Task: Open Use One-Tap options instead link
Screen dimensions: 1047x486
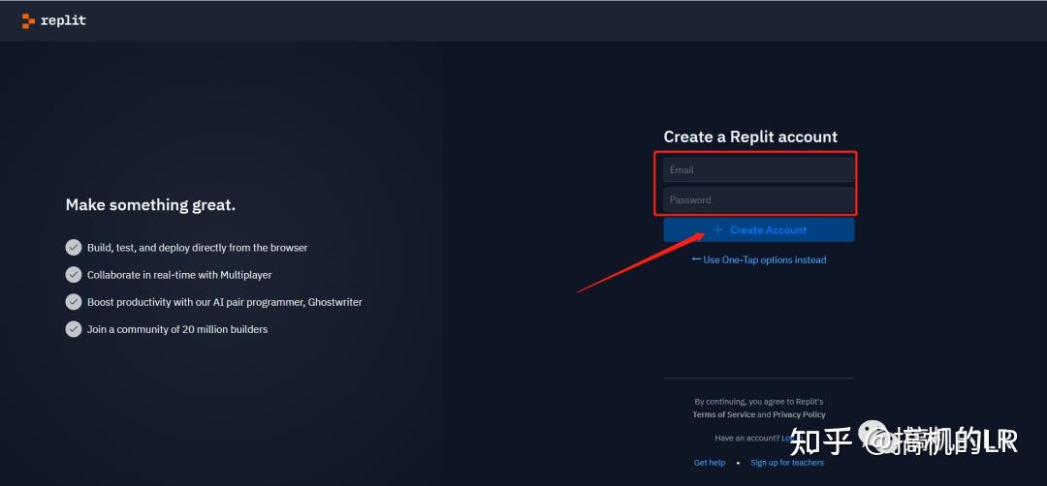Action: [x=758, y=260]
